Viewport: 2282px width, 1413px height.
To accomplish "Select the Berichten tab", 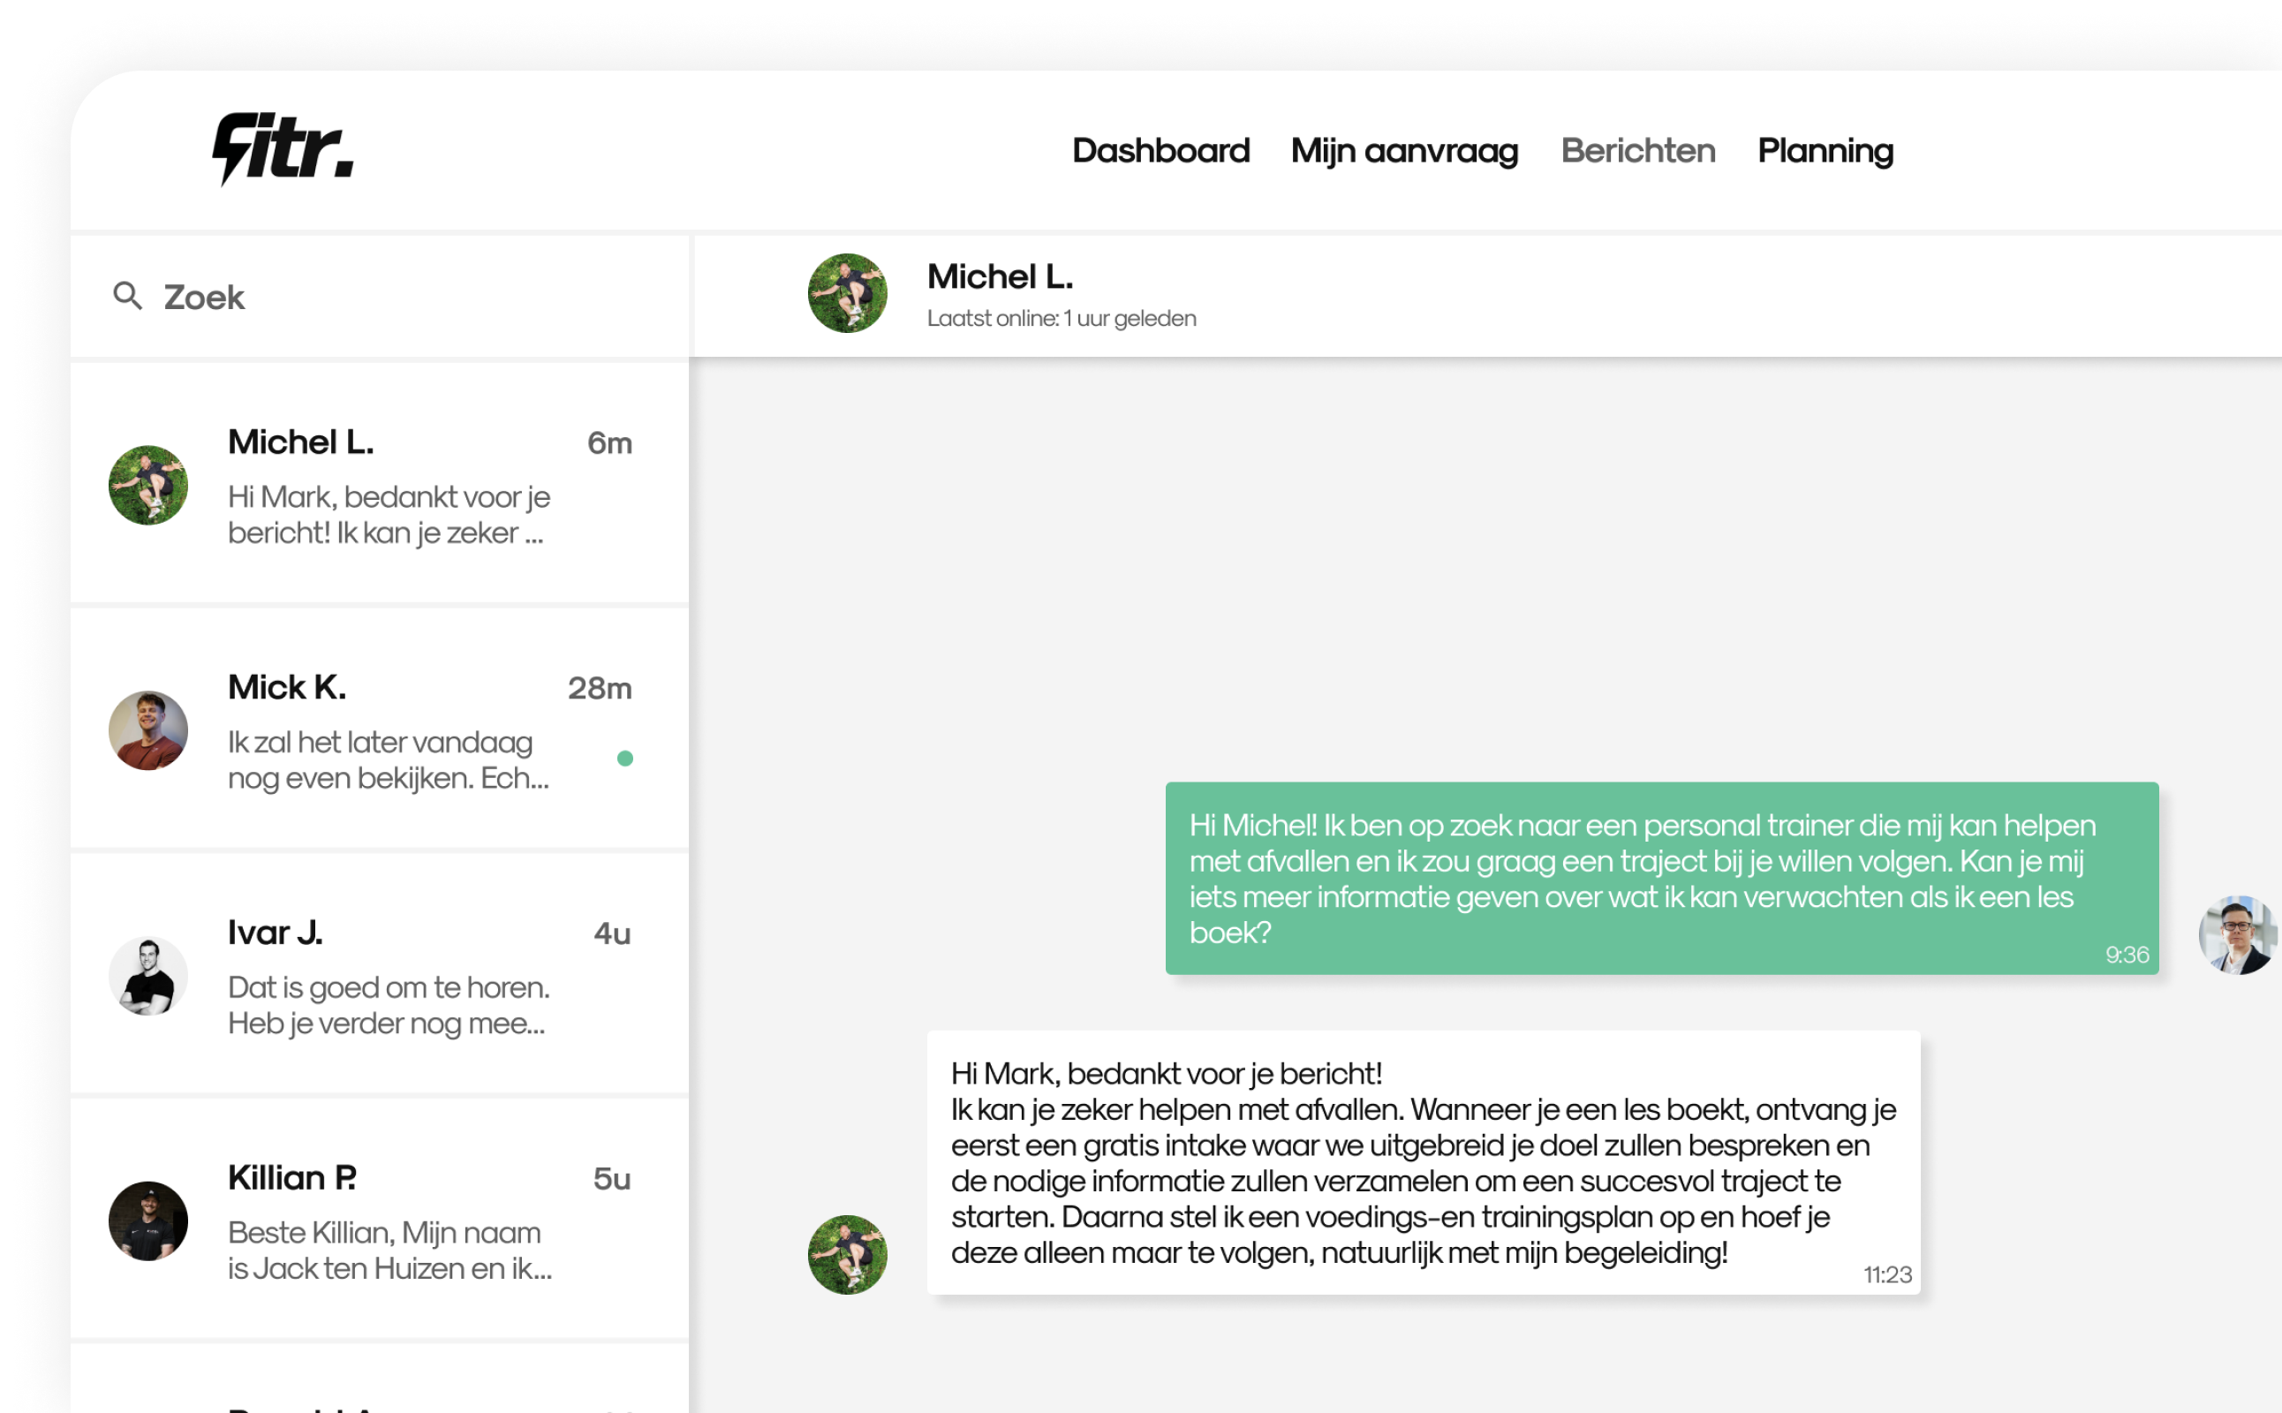I will click(1638, 150).
